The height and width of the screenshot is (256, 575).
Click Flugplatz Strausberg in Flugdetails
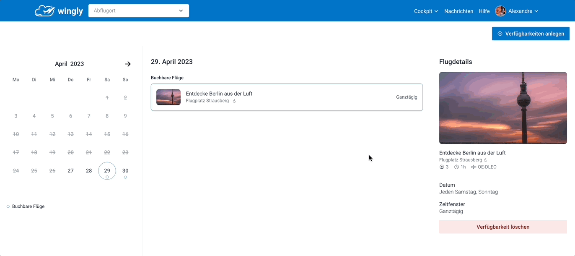[x=461, y=160]
